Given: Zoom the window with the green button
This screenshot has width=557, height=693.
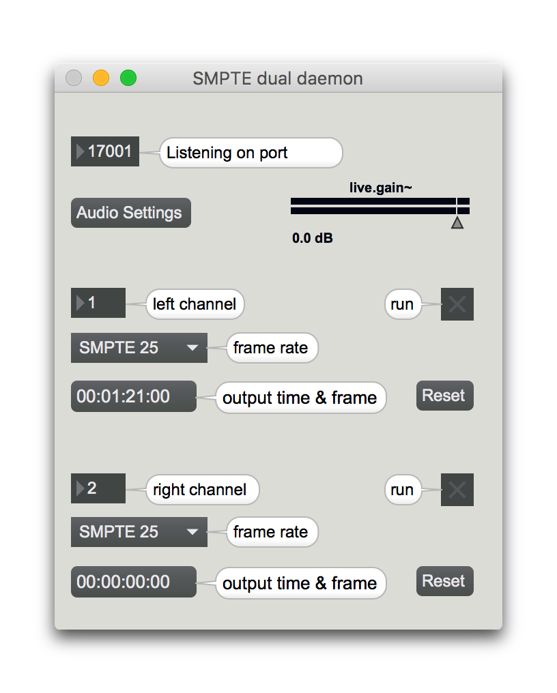Looking at the screenshot, I should [x=128, y=78].
